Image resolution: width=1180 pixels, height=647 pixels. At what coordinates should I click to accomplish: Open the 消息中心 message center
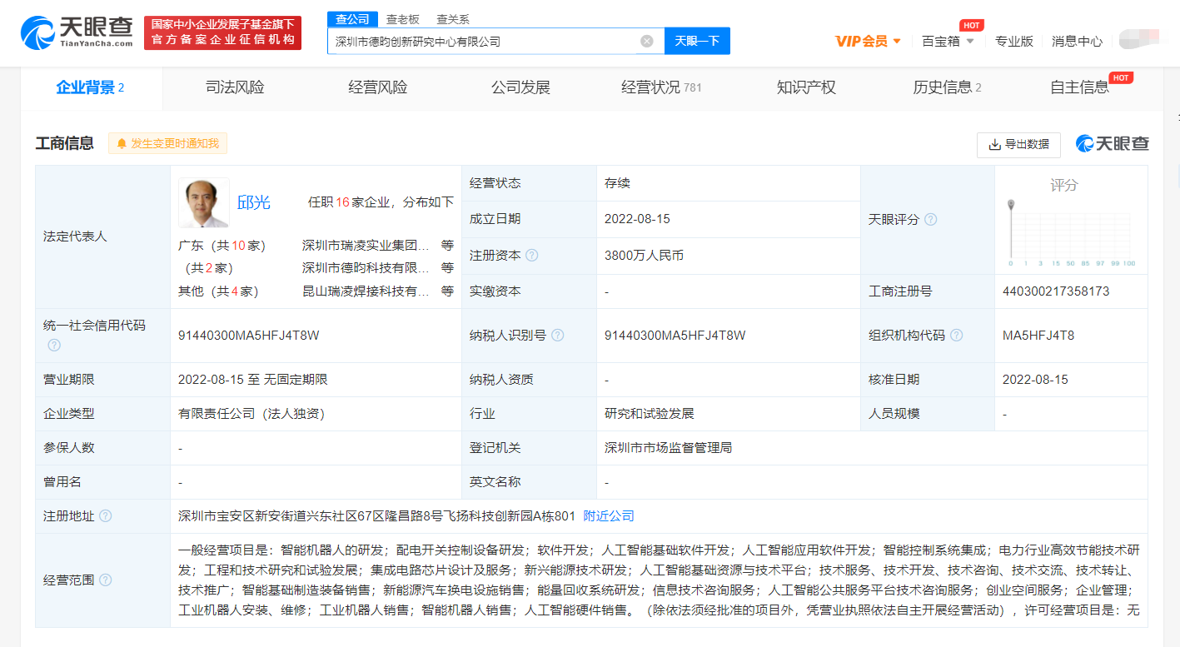tap(1075, 39)
